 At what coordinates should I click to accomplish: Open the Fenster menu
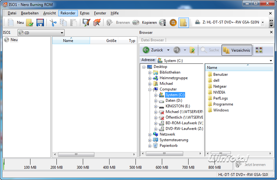(100, 13)
